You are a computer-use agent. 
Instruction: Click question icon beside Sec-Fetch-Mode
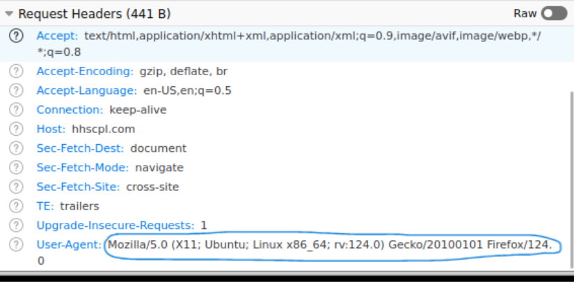point(16,168)
